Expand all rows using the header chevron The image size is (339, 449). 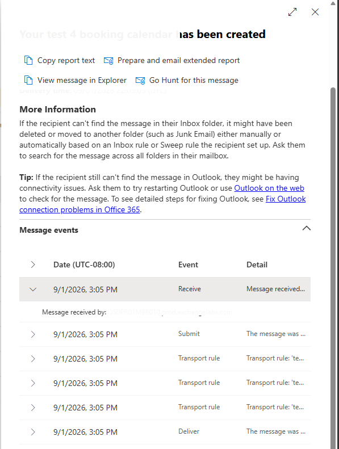coord(33,265)
